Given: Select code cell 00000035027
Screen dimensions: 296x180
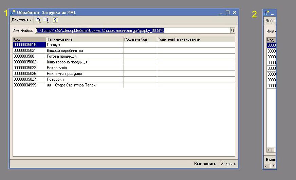Looking at the screenshot, I should click(x=29, y=79).
